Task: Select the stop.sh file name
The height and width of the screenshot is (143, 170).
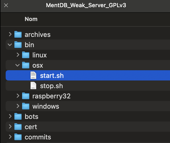Action: coord(51,86)
